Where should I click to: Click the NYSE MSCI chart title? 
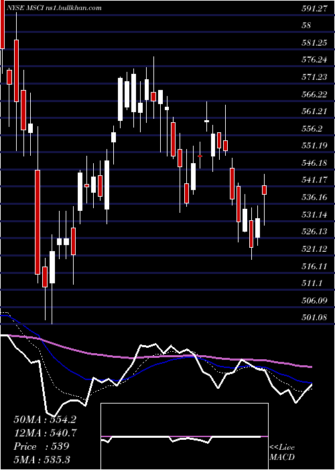pyautogui.click(x=54, y=8)
